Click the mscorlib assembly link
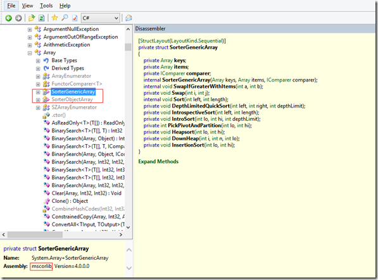The image size is (378, 280). (x=41, y=266)
